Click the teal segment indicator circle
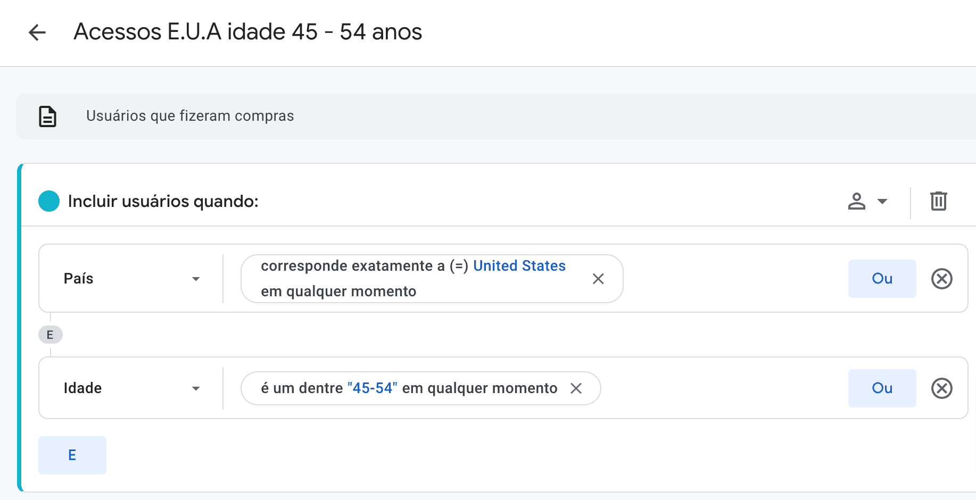The image size is (976, 500). tap(48, 202)
